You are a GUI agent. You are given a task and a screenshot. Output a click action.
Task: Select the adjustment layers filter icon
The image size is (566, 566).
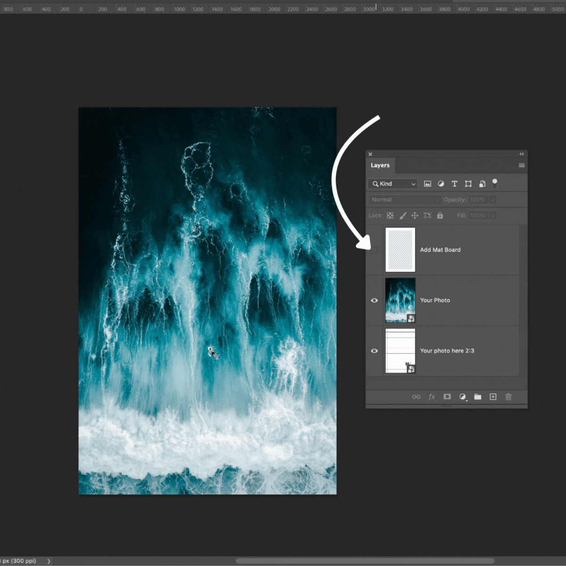(441, 184)
